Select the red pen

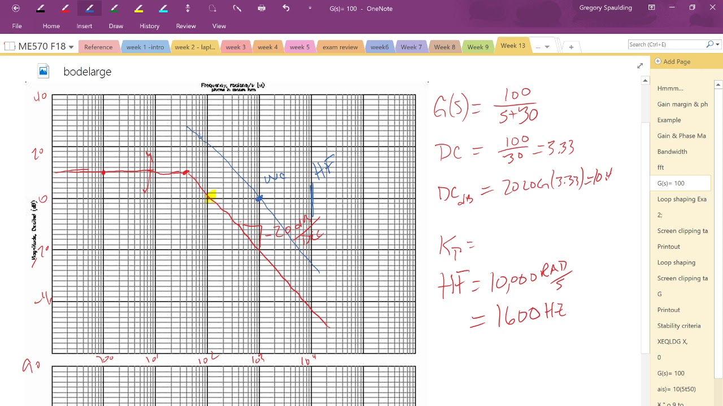[x=65, y=8]
